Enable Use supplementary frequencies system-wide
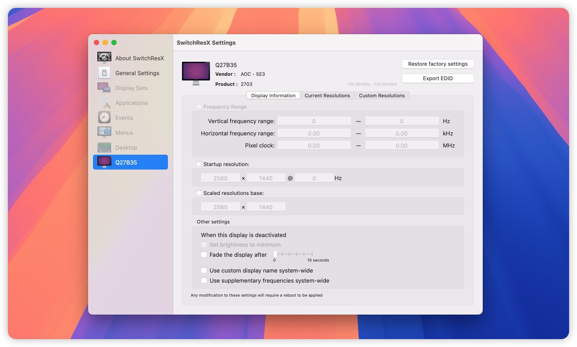Viewport: 577px width, 347px height. (x=204, y=281)
